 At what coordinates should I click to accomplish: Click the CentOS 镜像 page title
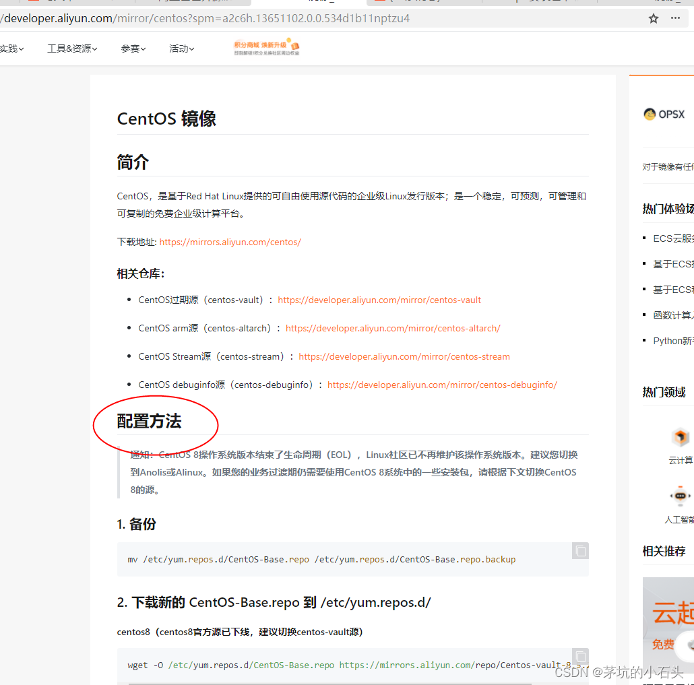166,119
